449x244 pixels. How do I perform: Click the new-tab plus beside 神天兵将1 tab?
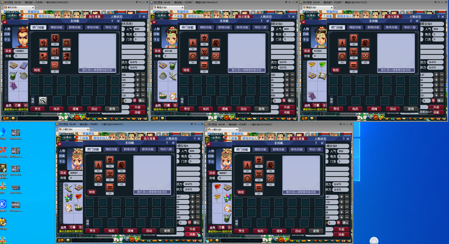pyautogui.click(x=37, y=7)
